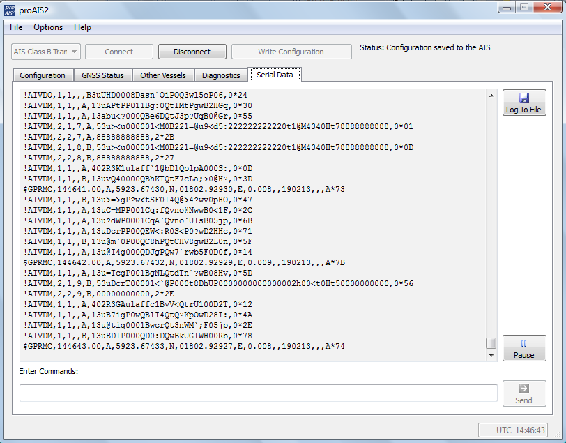Switch to the Configuration tab
Viewport: 566px width, 443px height.
[43, 75]
